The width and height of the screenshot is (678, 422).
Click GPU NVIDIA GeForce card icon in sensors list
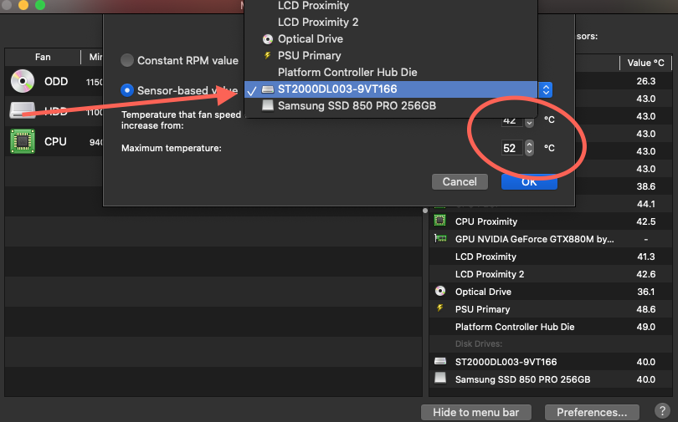pos(440,238)
